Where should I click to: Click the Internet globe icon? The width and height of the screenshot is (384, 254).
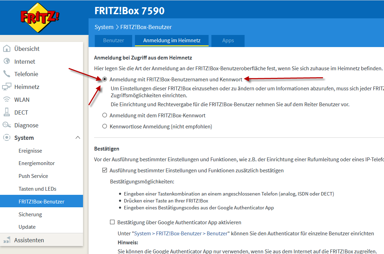[x=7, y=61]
